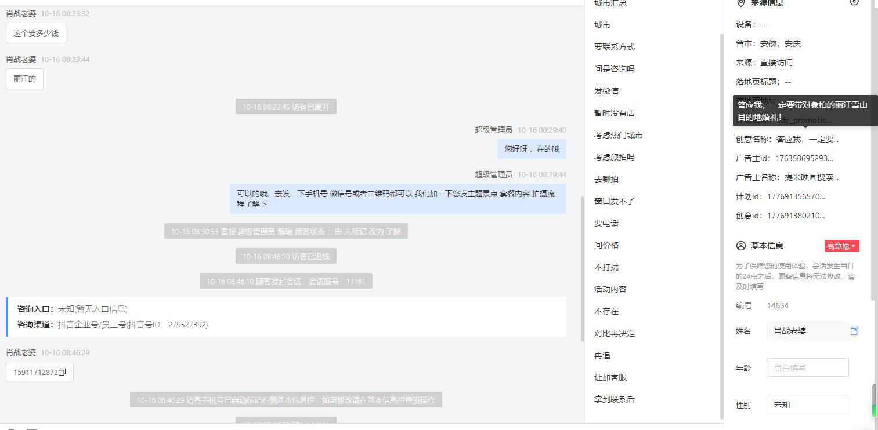This screenshot has width=878, height=430.
Task: Select the 要电话 quick reply
Action: click(606, 223)
